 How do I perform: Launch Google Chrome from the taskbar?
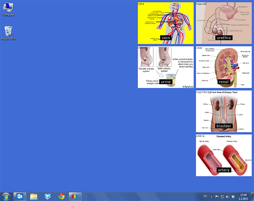click(x=61, y=196)
